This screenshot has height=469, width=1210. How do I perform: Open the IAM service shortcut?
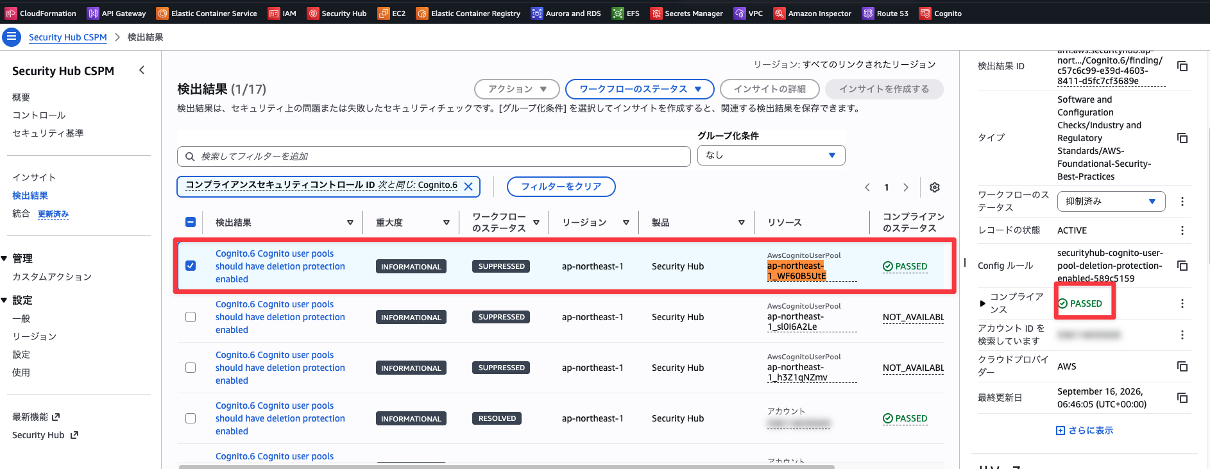282,13
